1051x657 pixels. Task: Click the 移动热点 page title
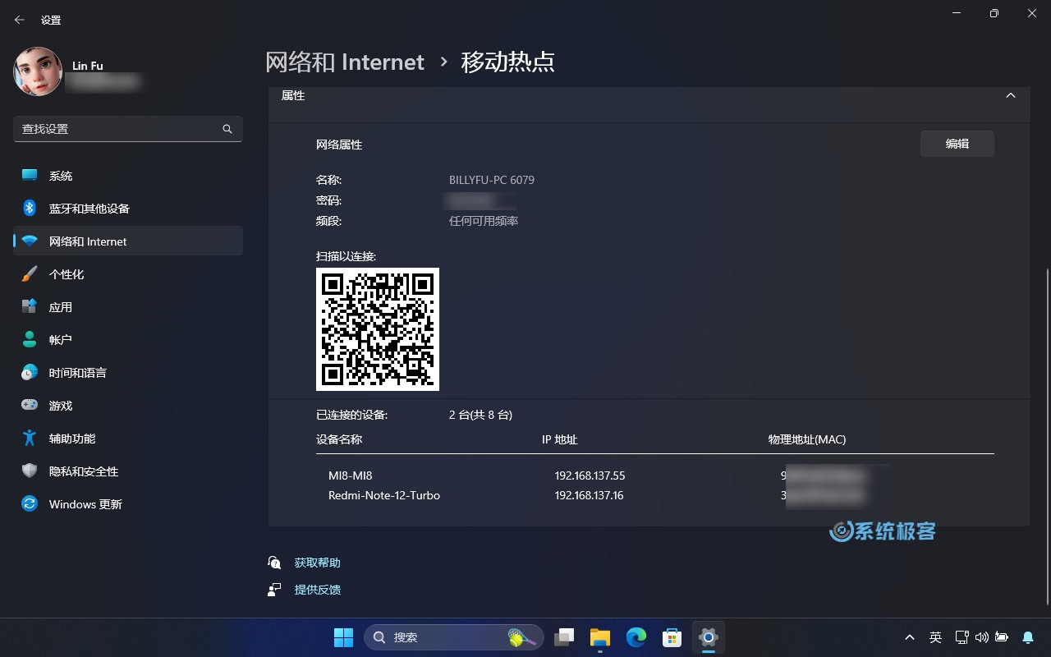click(x=508, y=62)
